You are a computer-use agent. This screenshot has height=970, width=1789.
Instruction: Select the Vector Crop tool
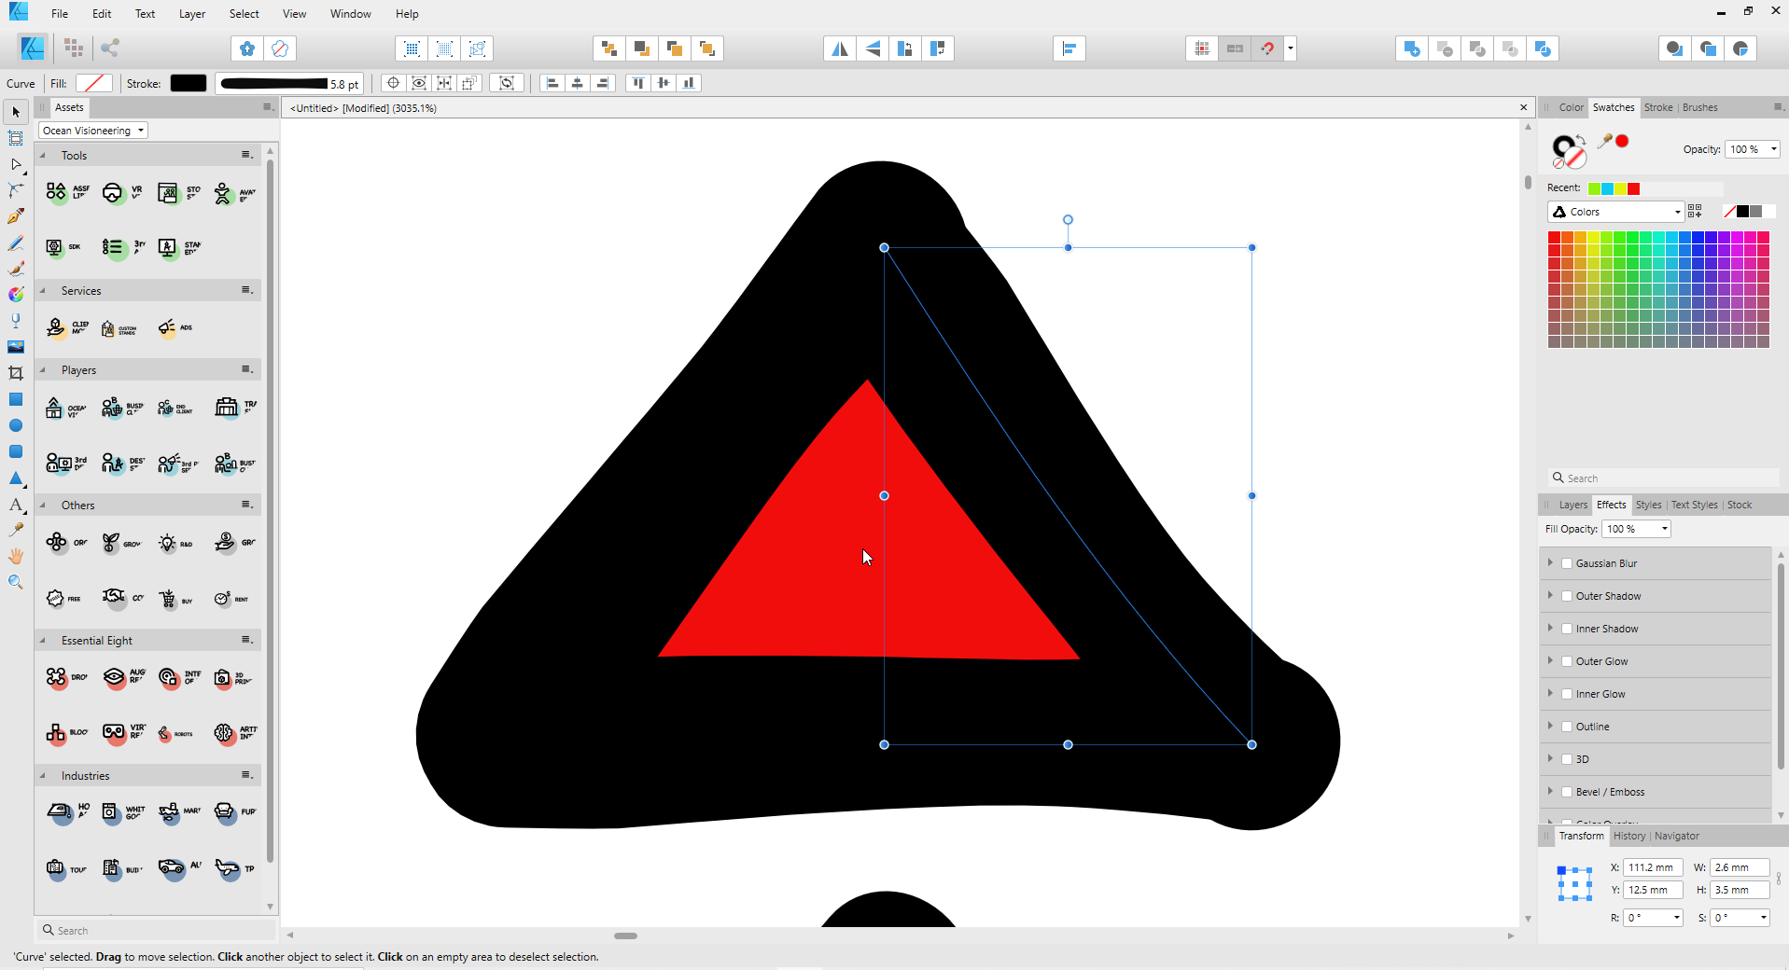(16, 373)
